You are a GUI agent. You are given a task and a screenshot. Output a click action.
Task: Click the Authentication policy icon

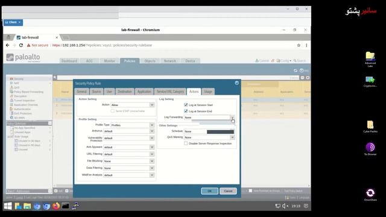coord(11,109)
